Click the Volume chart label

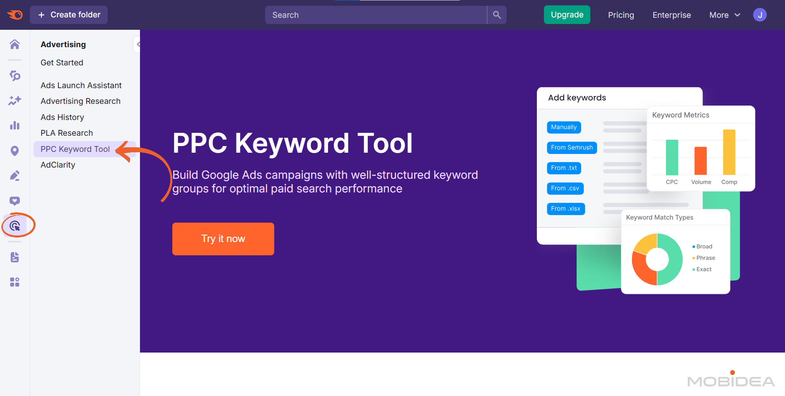(701, 182)
